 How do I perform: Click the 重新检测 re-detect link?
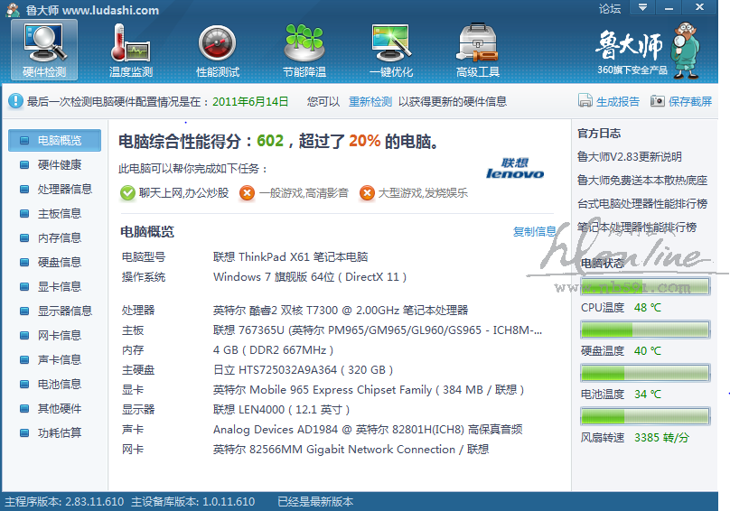tap(370, 102)
